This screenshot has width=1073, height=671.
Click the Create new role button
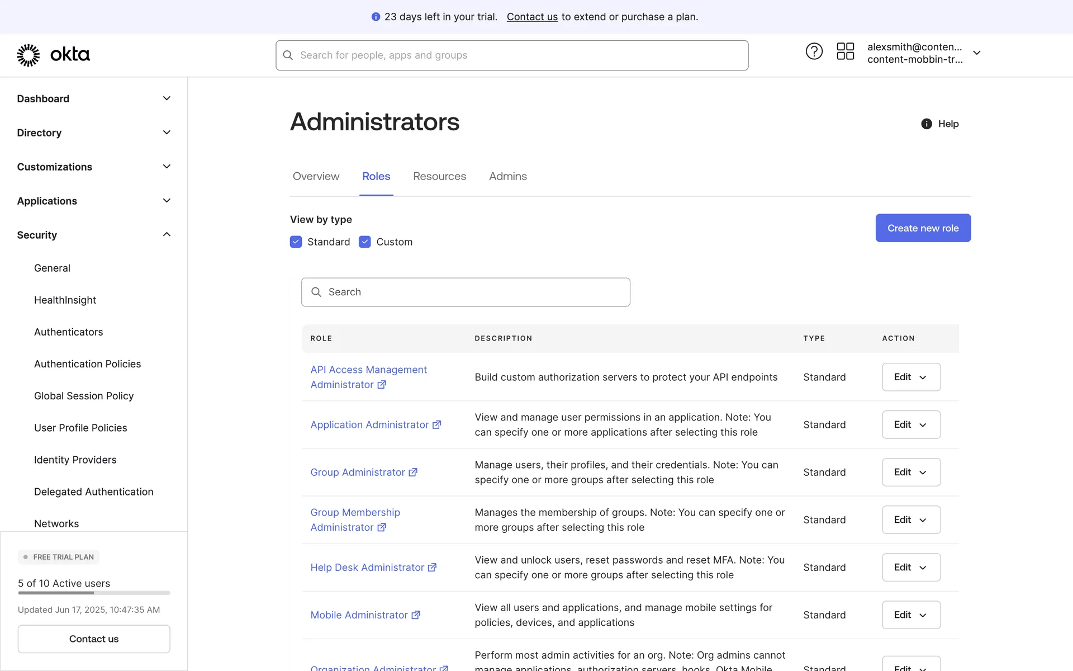click(x=923, y=228)
